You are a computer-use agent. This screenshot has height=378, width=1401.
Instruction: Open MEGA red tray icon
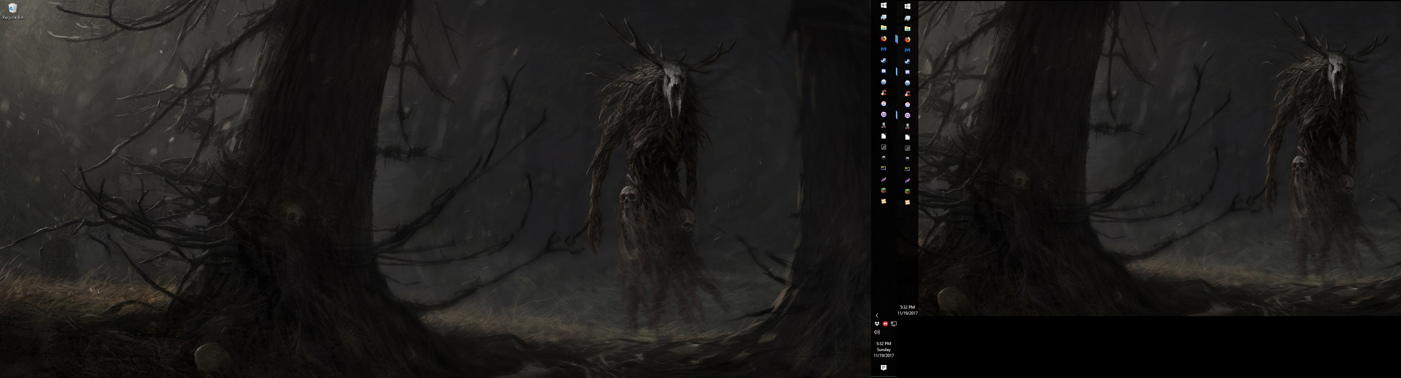tap(885, 324)
